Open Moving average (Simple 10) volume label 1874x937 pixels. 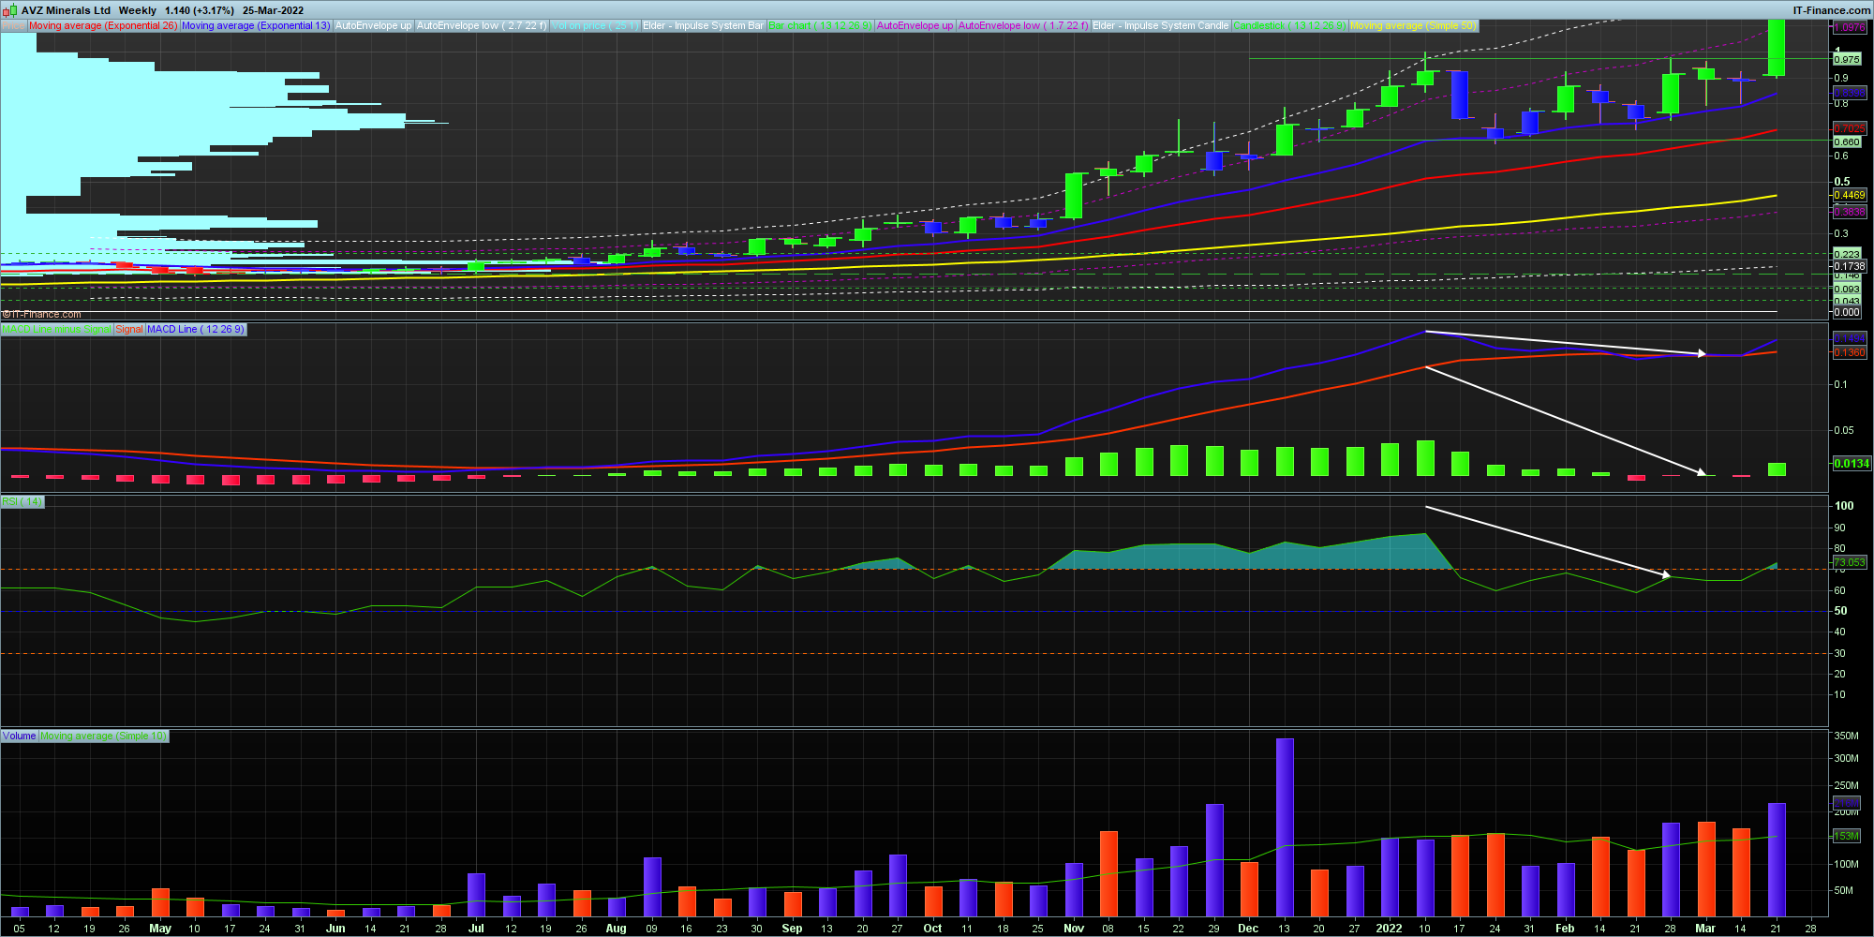103,736
